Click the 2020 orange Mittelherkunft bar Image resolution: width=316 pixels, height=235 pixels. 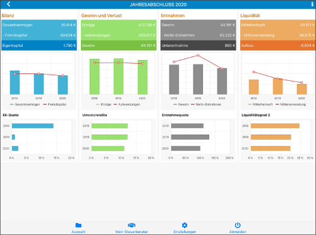click(x=301, y=89)
